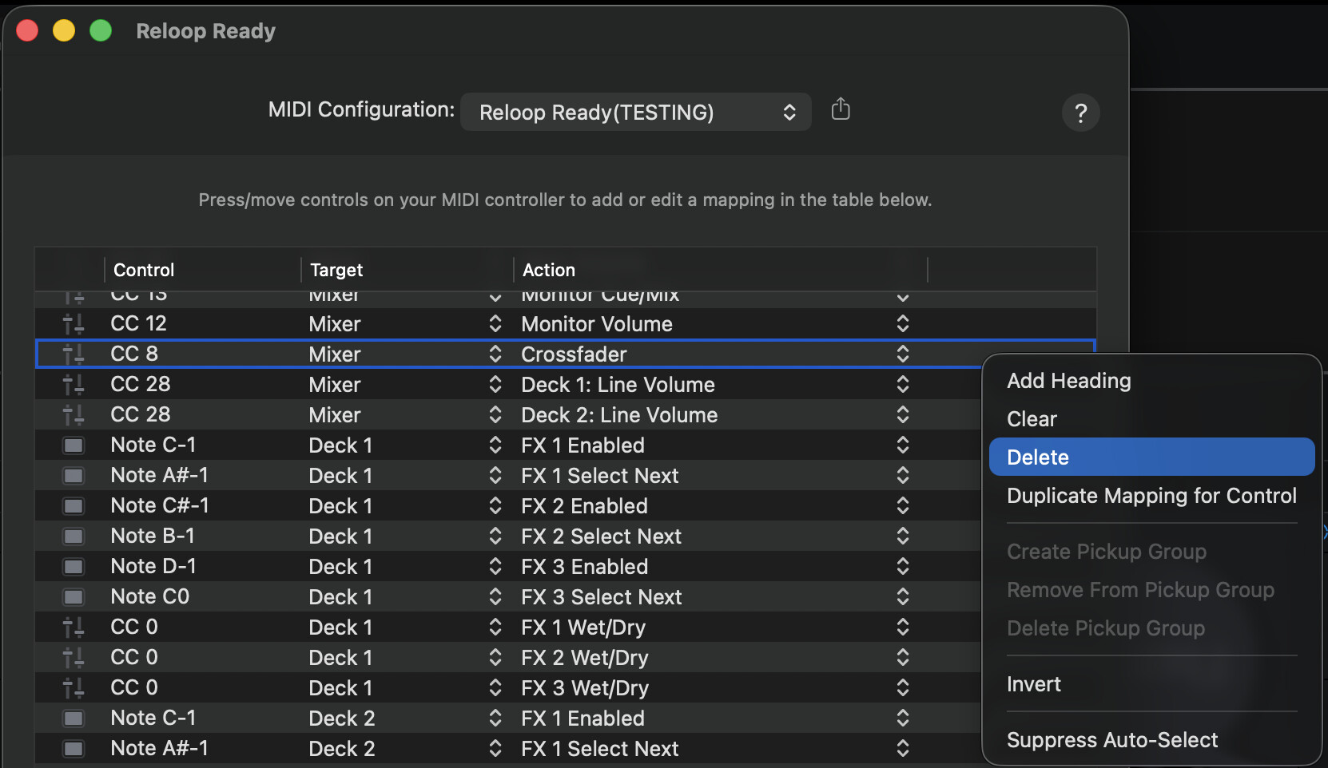Click the button icon for Note C#-1
This screenshot has height=768, width=1328.
point(74,506)
